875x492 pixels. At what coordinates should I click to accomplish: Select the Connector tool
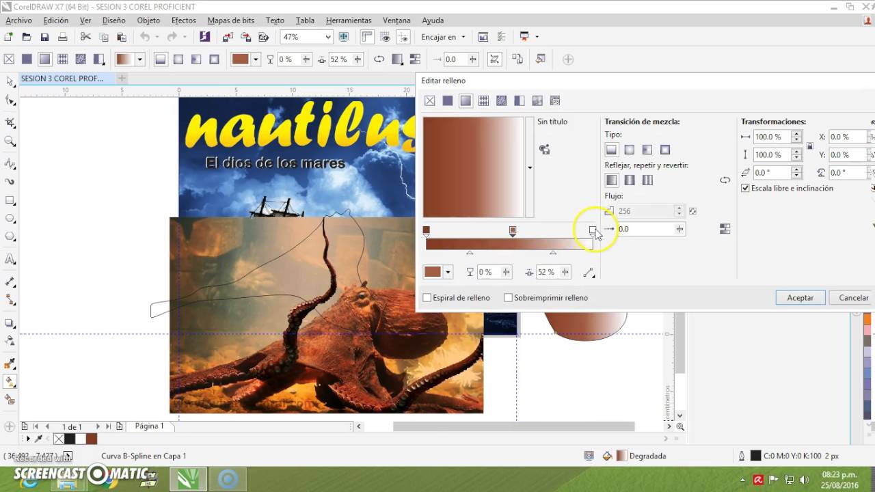(10, 299)
